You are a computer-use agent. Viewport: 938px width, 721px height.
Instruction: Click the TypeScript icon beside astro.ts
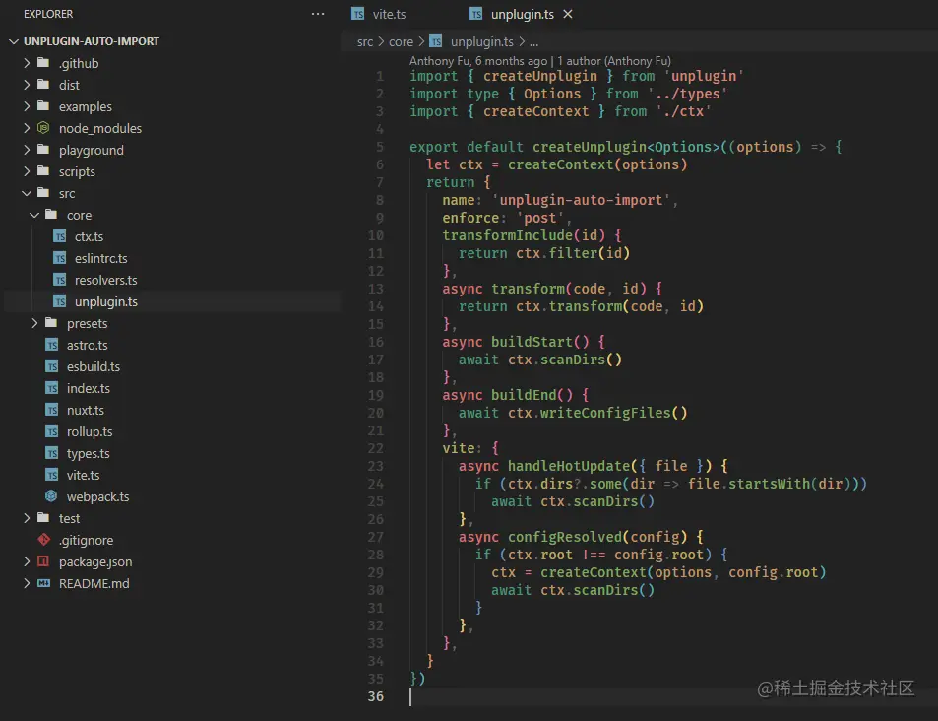pos(52,345)
